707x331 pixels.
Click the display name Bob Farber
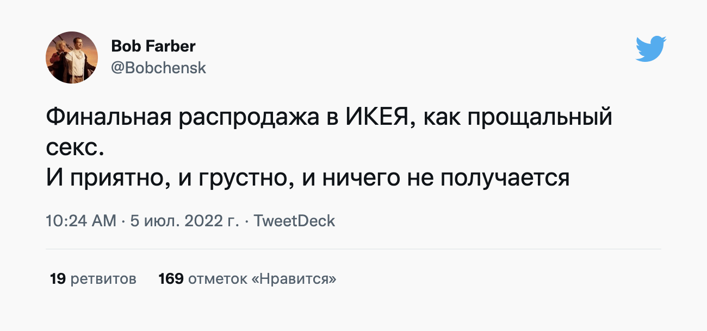tap(153, 47)
